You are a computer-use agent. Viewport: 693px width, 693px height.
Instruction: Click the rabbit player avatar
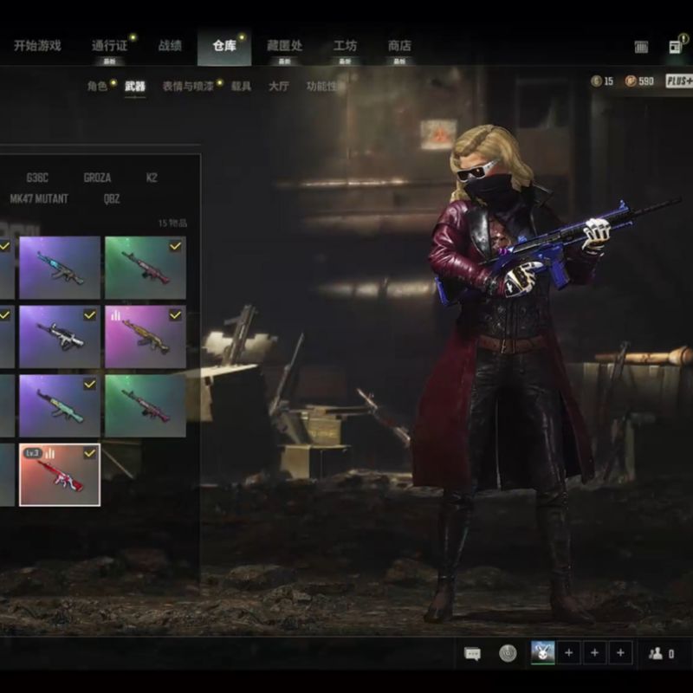[542, 653]
